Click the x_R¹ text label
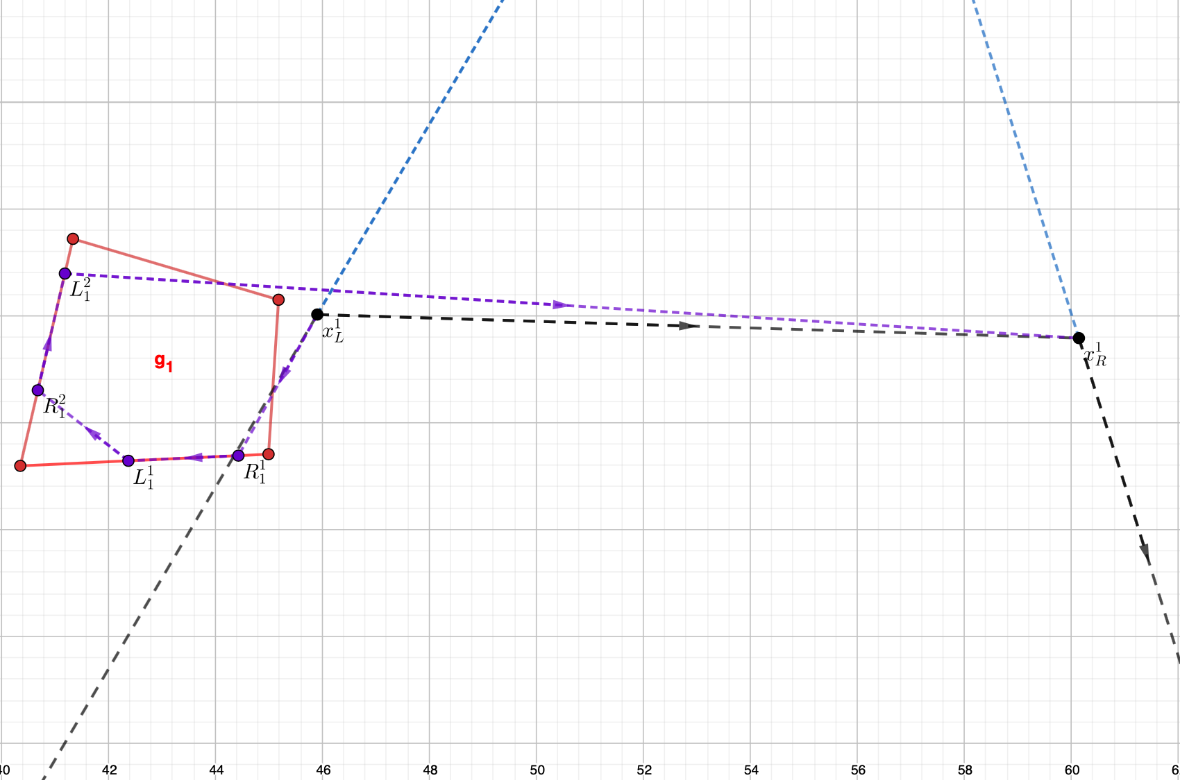 point(1095,354)
